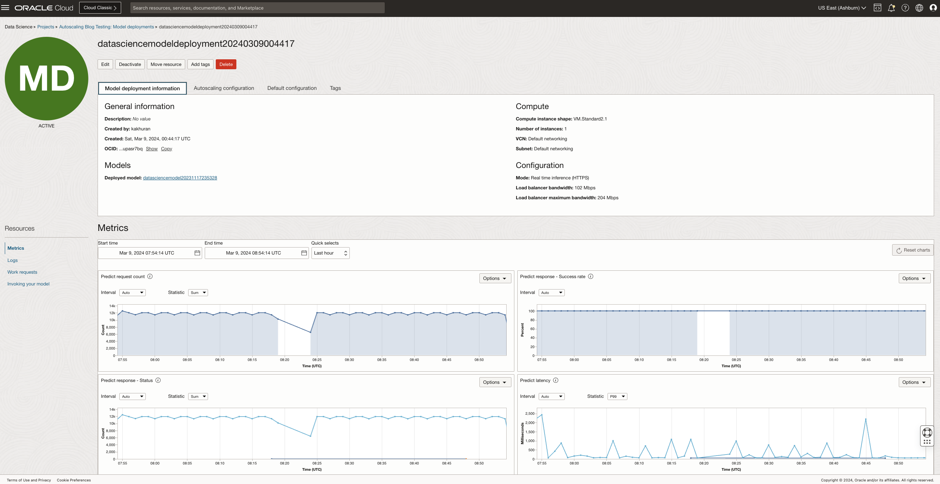940x484 pixels.
Task: Click the help question mark icon
Action: coord(905,8)
